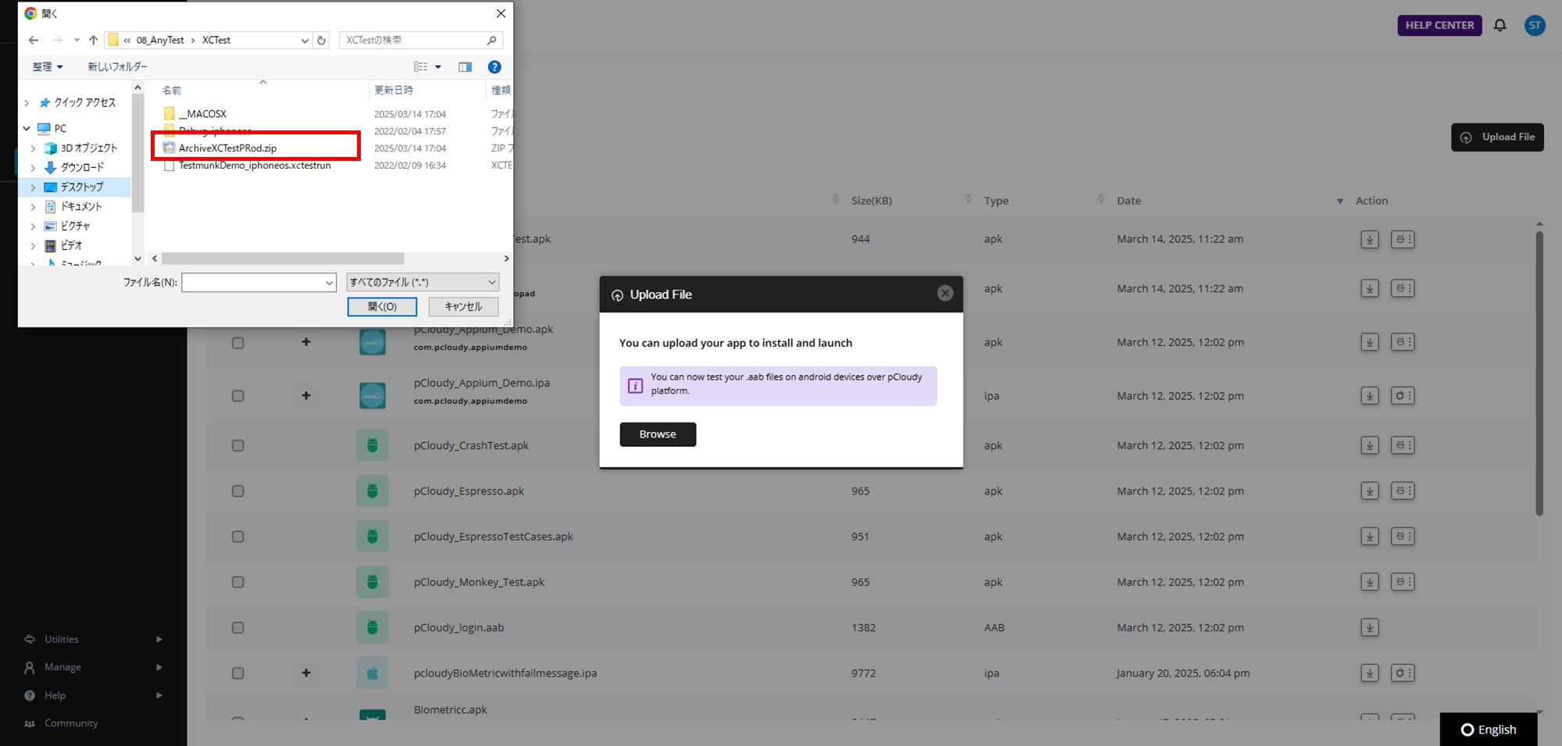Image resolution: width=1562 pixels, height=746 pixels.
Task: Close the Upload File modal
Action: (x=945, y=294)
